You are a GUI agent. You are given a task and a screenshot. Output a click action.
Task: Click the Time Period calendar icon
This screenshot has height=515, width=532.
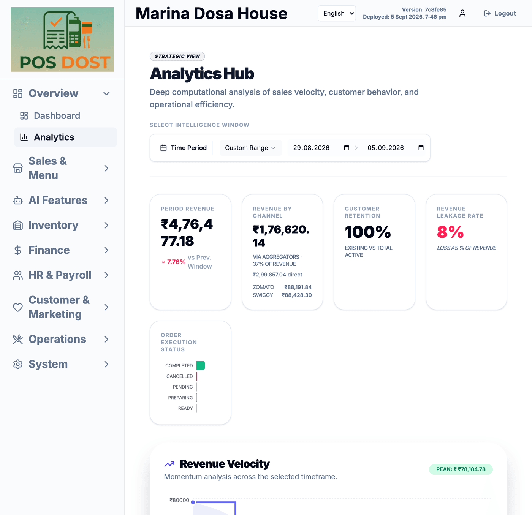(163, 148)
